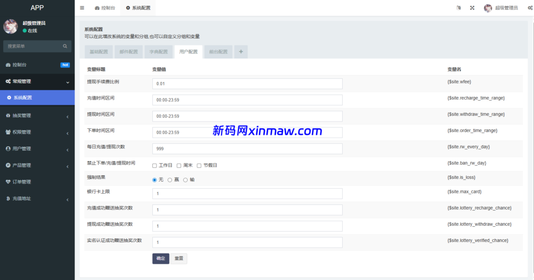
Task: Switch to the 前台配置 tab
Action: [219, 52]
